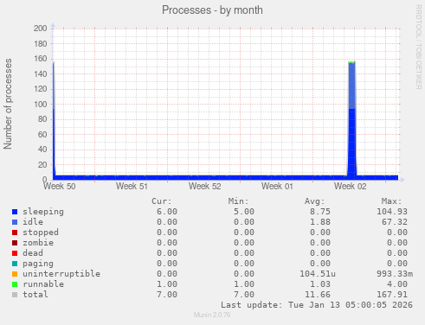Click the 'dead' legend label
Viewport: 425px width, 325px height.
[x=33, y=253]
